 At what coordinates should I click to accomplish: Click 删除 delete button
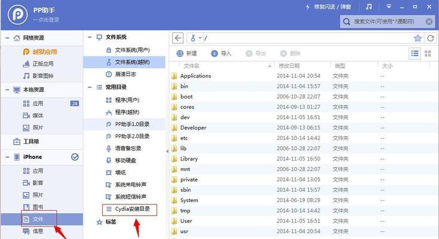[x=290, y=54]
